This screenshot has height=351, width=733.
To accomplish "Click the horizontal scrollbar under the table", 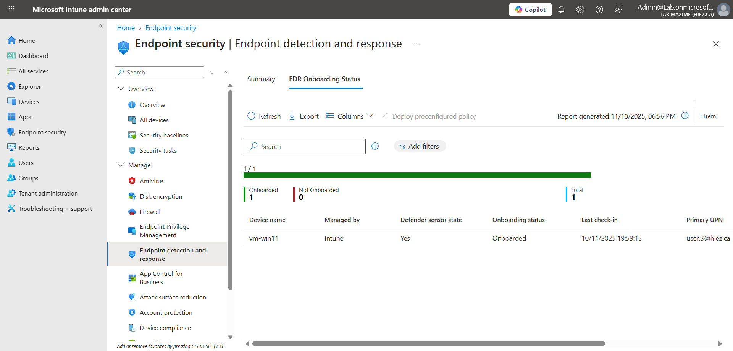I will tap(428, 343).
